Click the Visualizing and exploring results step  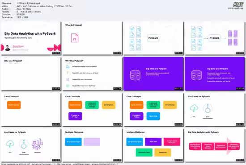point(233,146)
